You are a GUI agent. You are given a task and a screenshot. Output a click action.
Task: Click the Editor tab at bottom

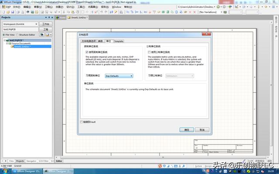pos(59,161)
